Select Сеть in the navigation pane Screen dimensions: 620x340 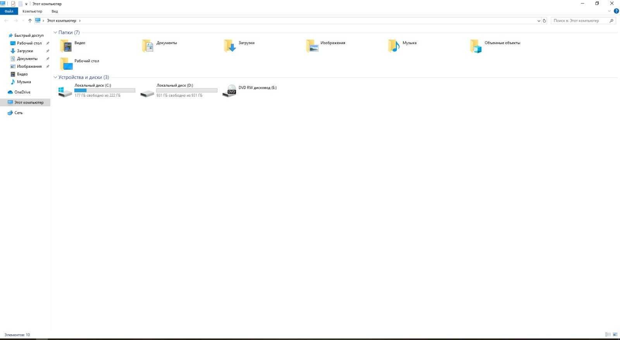pyautogui.click(x=15, y=113)
